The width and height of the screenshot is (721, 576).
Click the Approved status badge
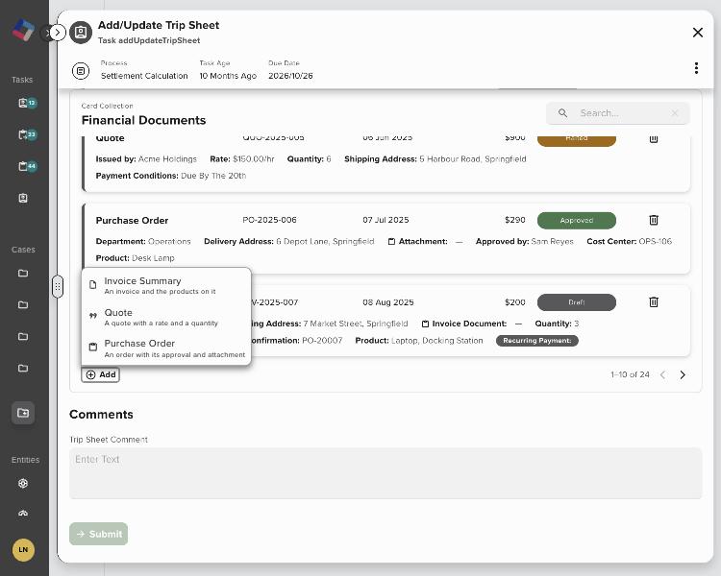(x=577, y=221)
